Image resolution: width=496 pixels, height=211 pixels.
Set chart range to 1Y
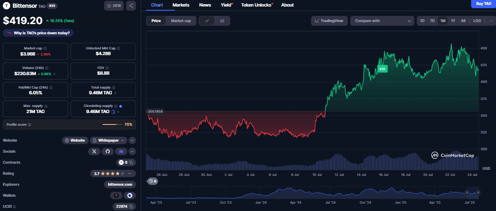click(453, 21)
